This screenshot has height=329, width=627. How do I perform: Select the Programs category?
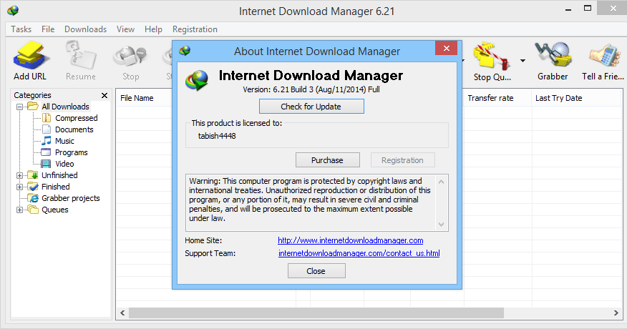[x=71, y=152]
